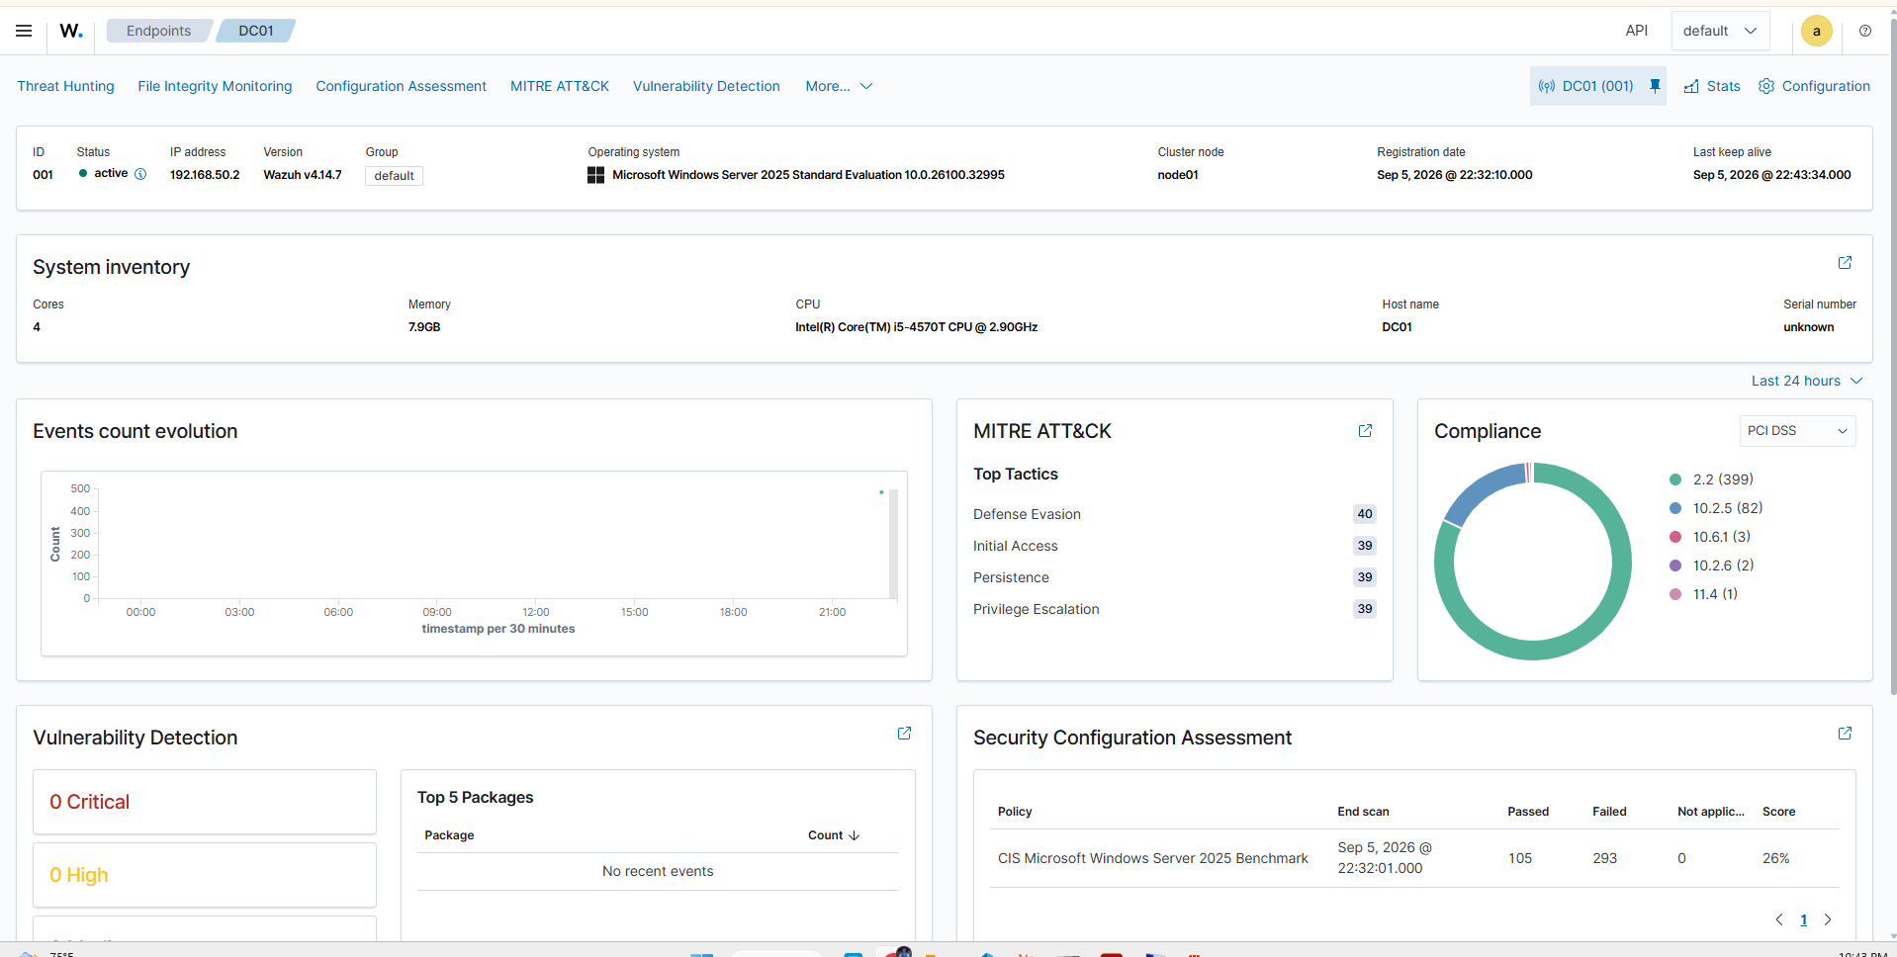Pin the DC01 agent with the pin icon
Image resolution: width=1897 pixels, height=957 pixels.
coord(1655,86)
